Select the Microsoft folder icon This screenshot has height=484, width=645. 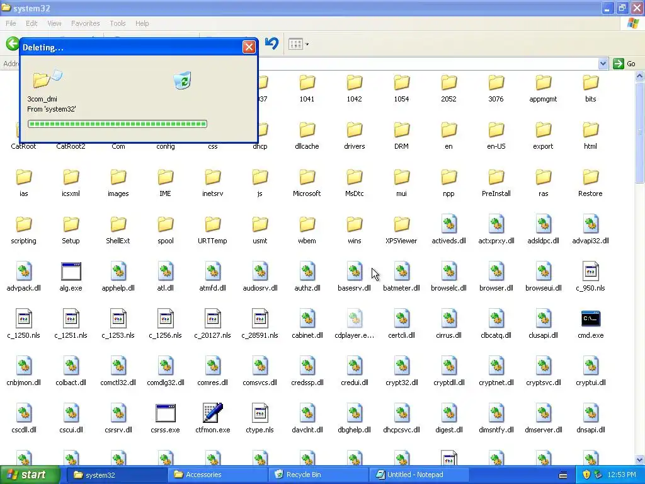coord(307,177)
